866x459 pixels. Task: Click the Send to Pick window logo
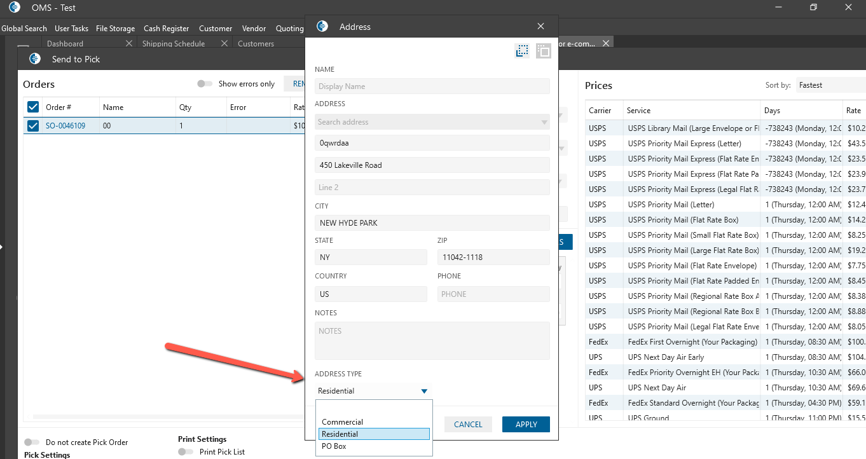(34, 59)
